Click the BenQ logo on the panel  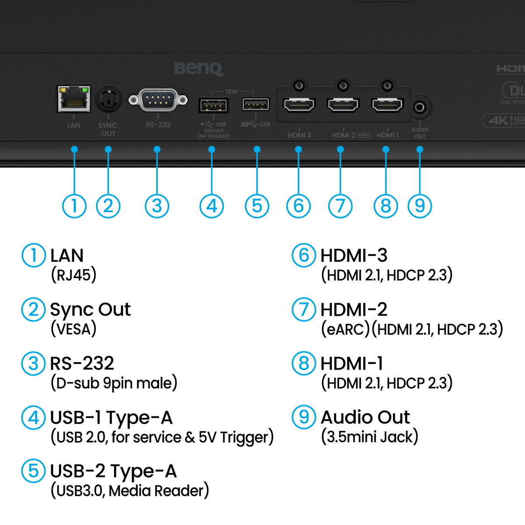pos(199,69)
